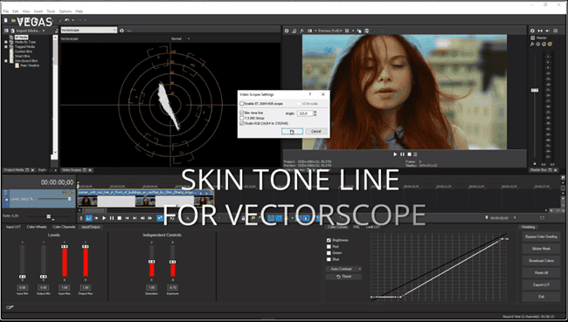Screen dimensions: 568x322
Task: Click the update scopes icon beside settings gear
Action: [x=129, y=31]
